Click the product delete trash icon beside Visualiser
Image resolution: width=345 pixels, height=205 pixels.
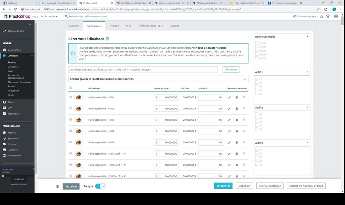click(x=57, y=186)
